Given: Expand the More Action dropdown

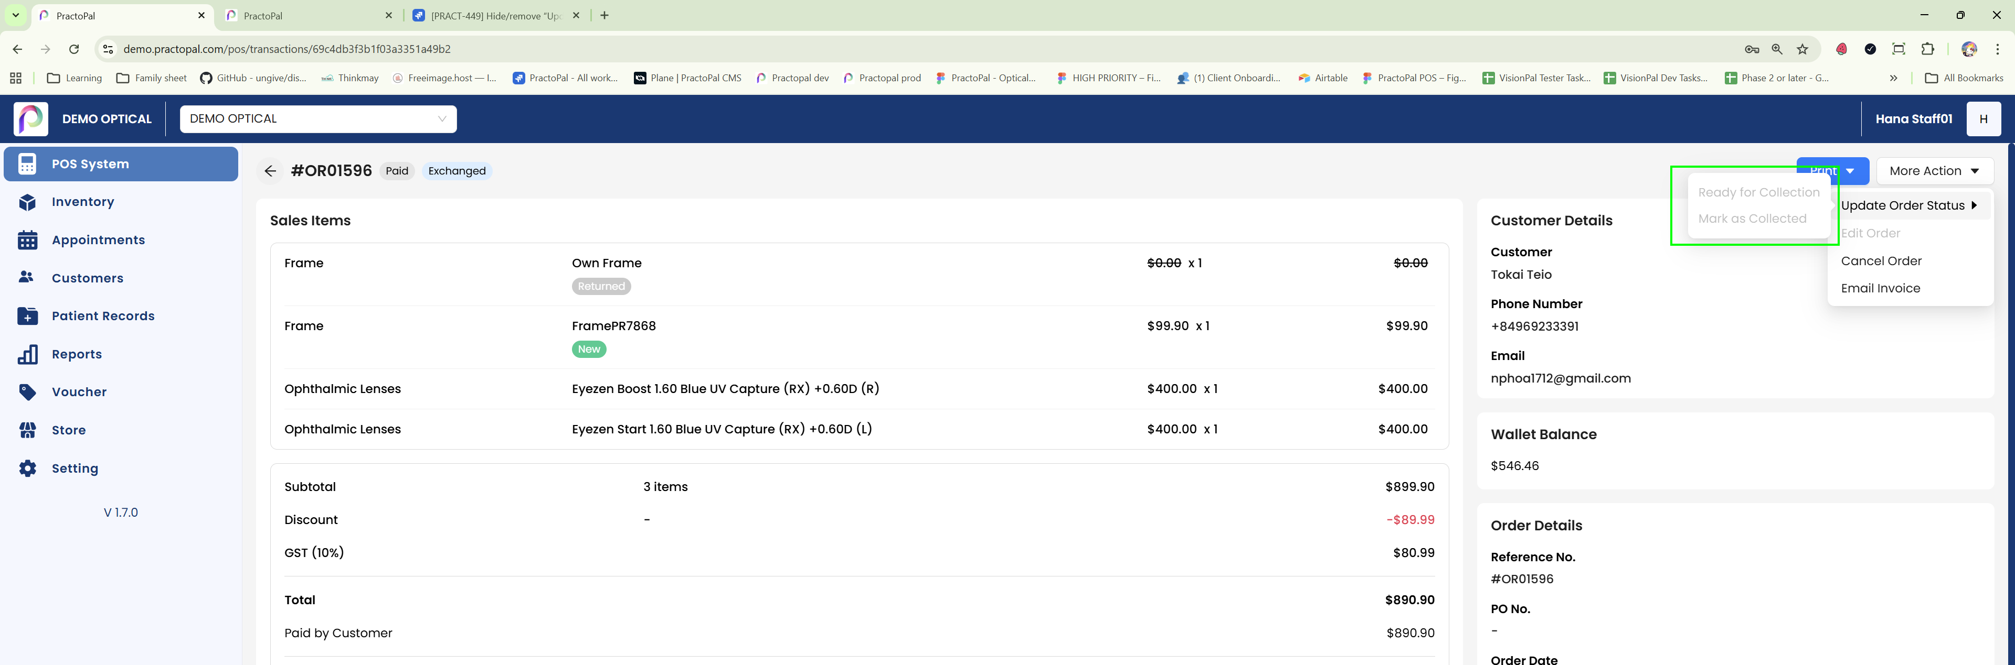Looking at the screenshot, I should [1934, 171].
